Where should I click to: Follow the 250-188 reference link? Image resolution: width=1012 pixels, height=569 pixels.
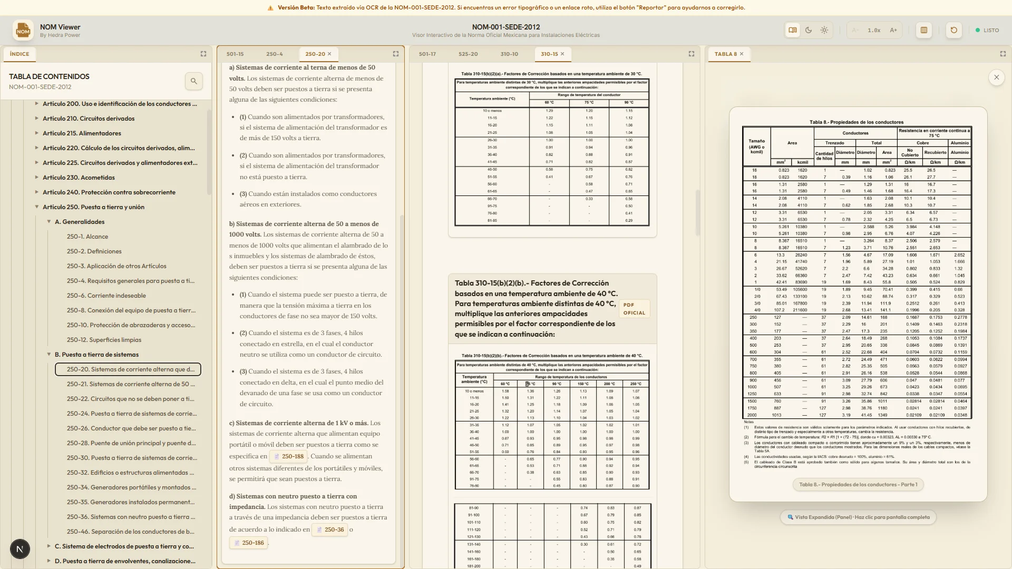point(288,456)
